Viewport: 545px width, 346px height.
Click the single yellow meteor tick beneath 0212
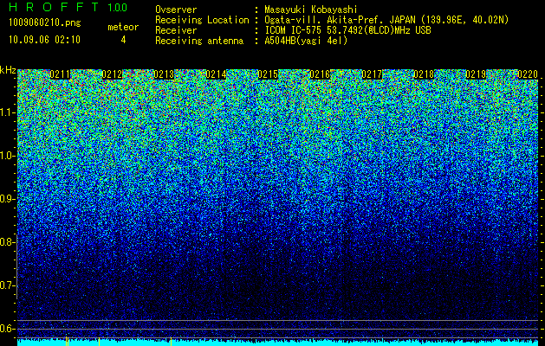point(99,341)
